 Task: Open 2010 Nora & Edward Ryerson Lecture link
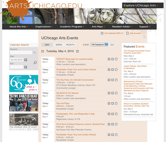tap(80, 124)
